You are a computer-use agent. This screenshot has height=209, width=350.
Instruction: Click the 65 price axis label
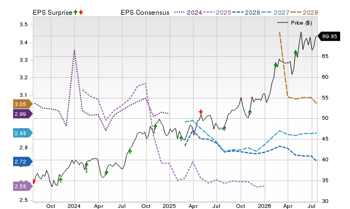pyautogui.click(x=325, y=56)
